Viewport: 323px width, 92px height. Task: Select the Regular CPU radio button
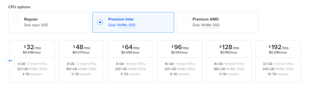click(x=16, y=22)
